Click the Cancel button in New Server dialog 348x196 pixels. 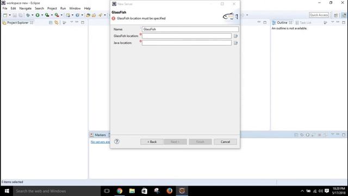pyautogui.click(x=225, y=142)
